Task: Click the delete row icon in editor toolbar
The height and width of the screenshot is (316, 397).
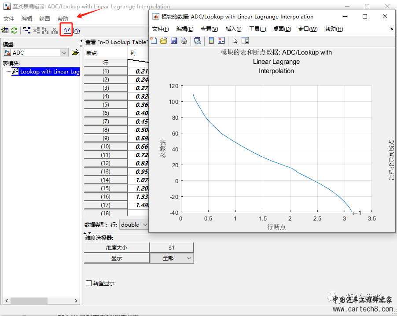Action: [37, 30]
